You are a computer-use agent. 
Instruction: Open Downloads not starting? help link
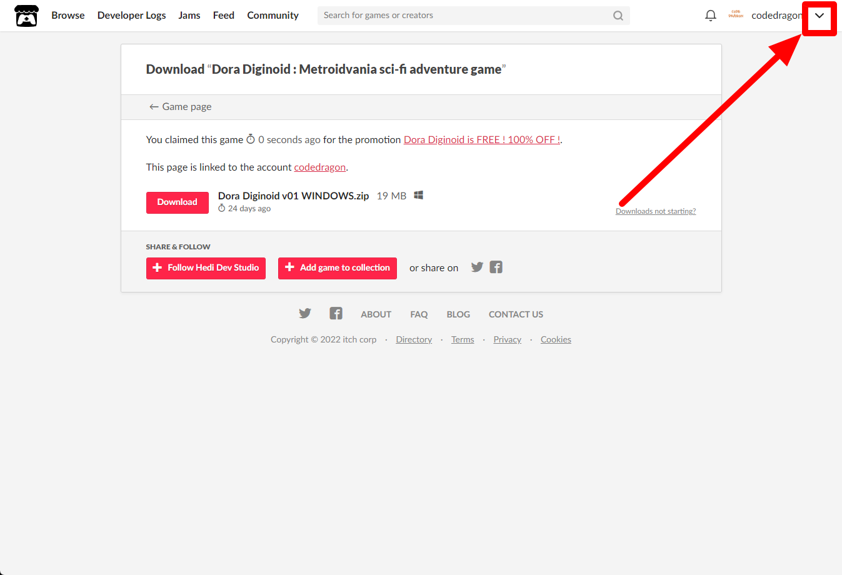[656, 211]
